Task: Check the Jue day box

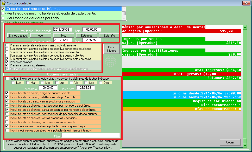Action: tap(57, 83)
